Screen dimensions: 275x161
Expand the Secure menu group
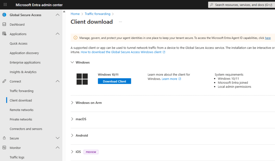57,138
